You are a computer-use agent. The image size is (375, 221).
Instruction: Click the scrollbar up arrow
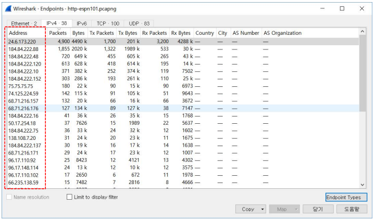[362, 32]
